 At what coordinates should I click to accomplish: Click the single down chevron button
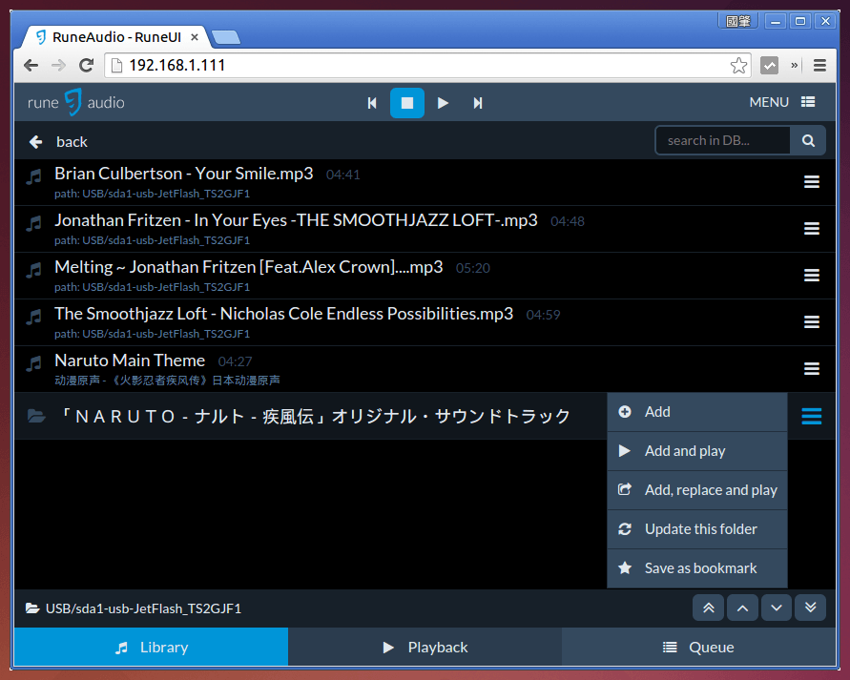777,608
